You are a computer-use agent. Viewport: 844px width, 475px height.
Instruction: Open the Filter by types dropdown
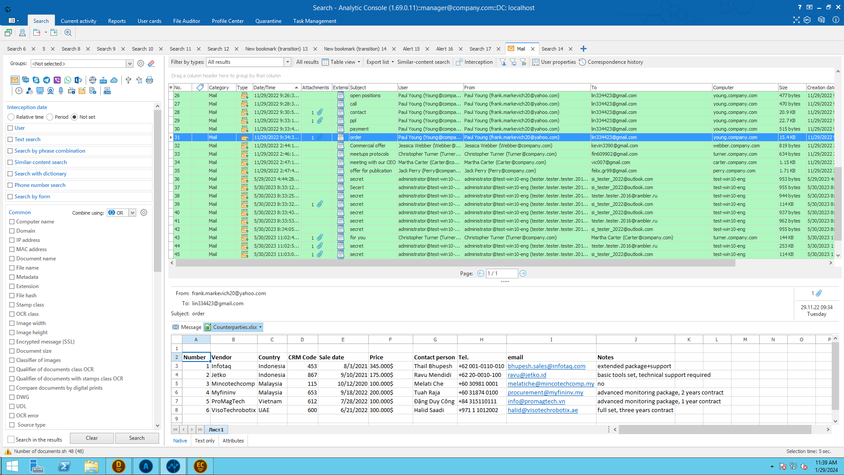287,62
